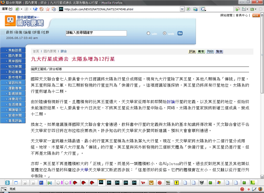This screenshot has width=264, height=193.
Task: Click the keyword search input field
Action: (x=96, y=33)
